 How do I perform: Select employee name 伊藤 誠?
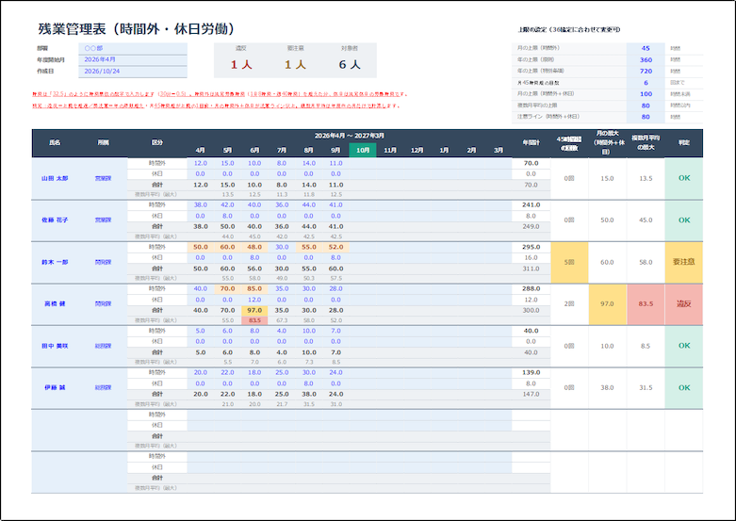[x=55, y=388]
